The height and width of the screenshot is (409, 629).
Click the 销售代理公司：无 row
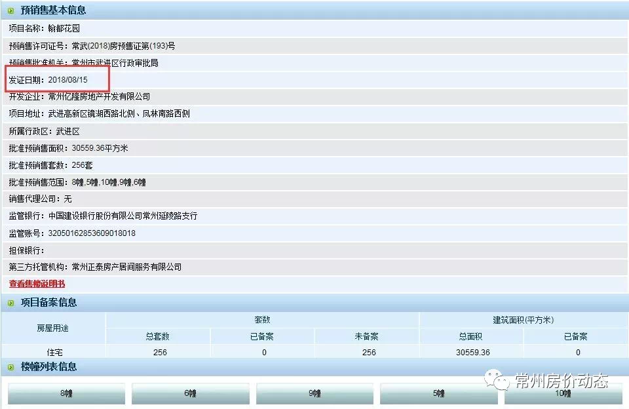pos(314,199)
